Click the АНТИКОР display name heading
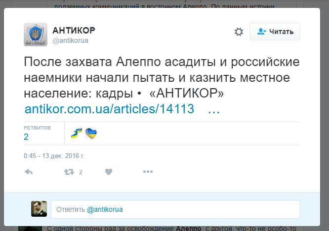The image size is (329, 231). (74, 31)
